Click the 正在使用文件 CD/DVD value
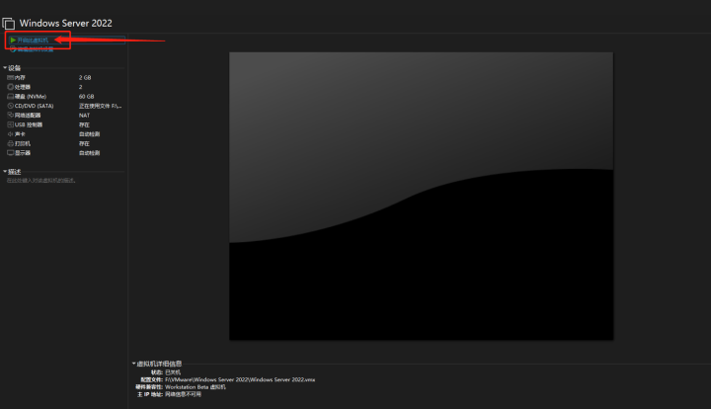The width and height of the screenshot is (711, 409). pos(100,106)
